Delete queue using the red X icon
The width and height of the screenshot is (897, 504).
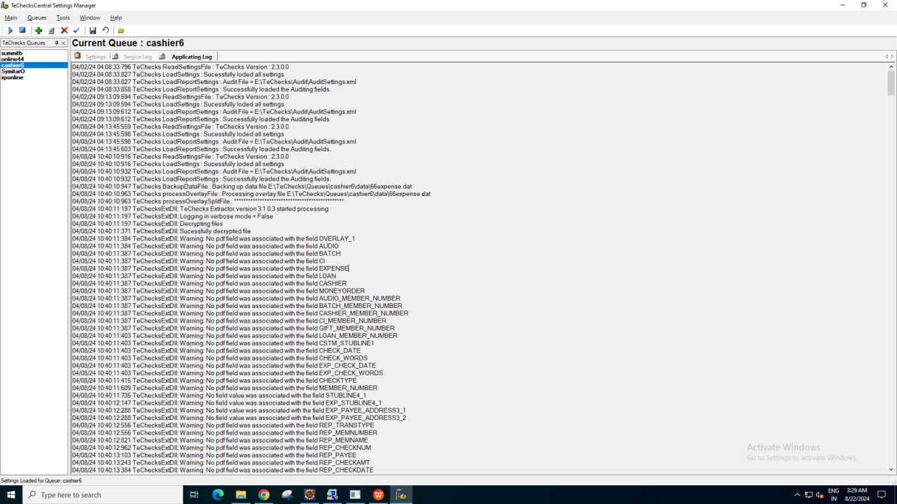64,31
